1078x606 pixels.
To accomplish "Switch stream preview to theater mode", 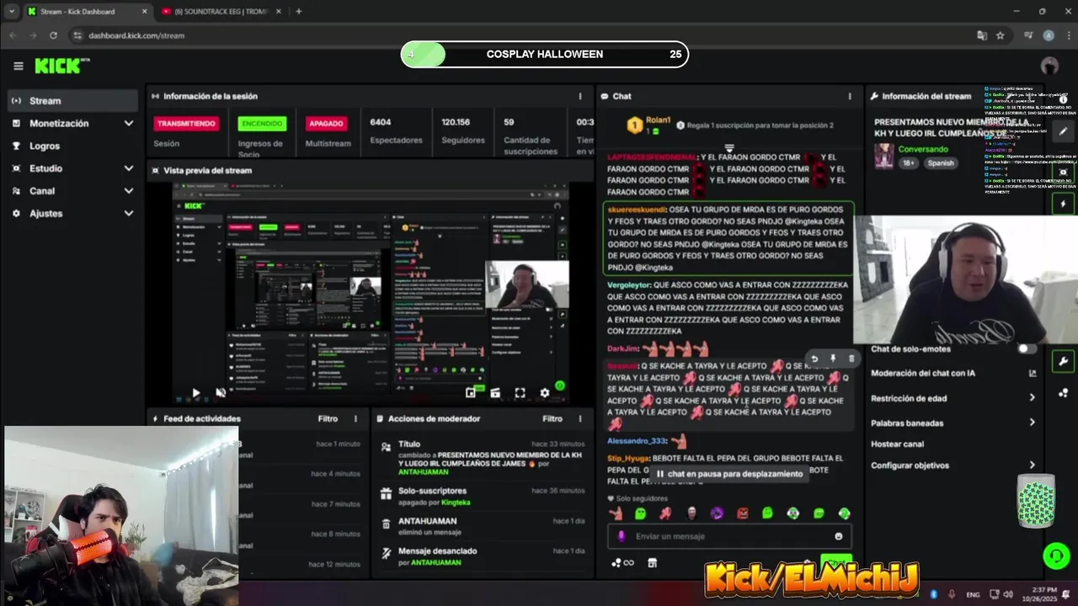I will (x=495, y=392).
